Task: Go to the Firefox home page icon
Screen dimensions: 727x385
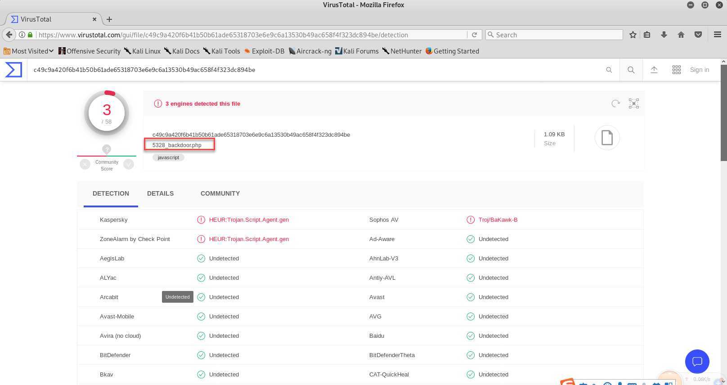Action: coord(681,35)
